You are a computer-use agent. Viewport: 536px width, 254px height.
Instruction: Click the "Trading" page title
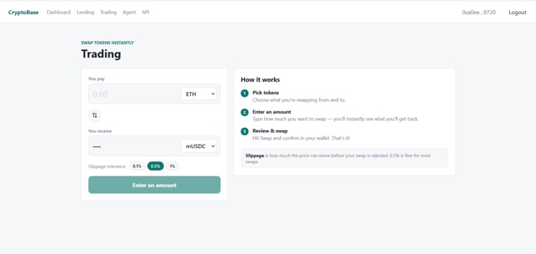click(101, 54)
